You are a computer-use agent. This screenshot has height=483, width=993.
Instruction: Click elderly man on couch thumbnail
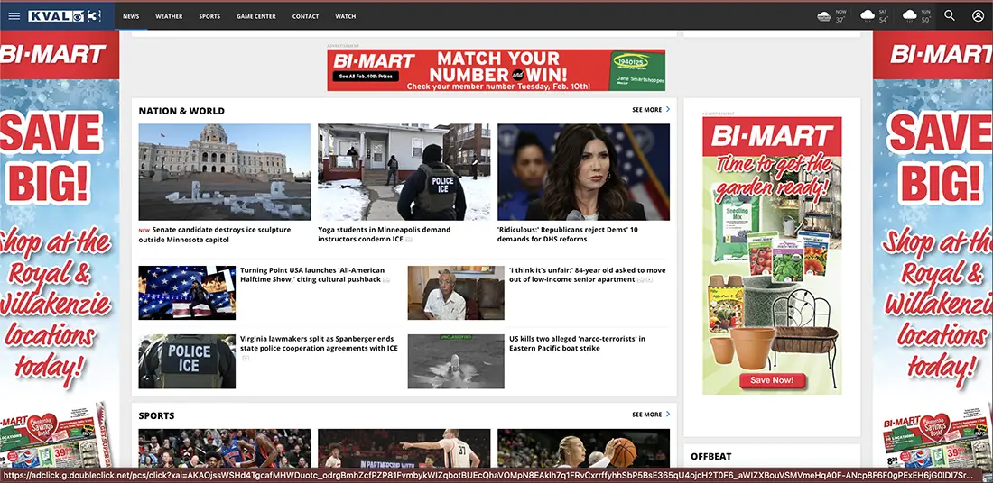[456, 293]
